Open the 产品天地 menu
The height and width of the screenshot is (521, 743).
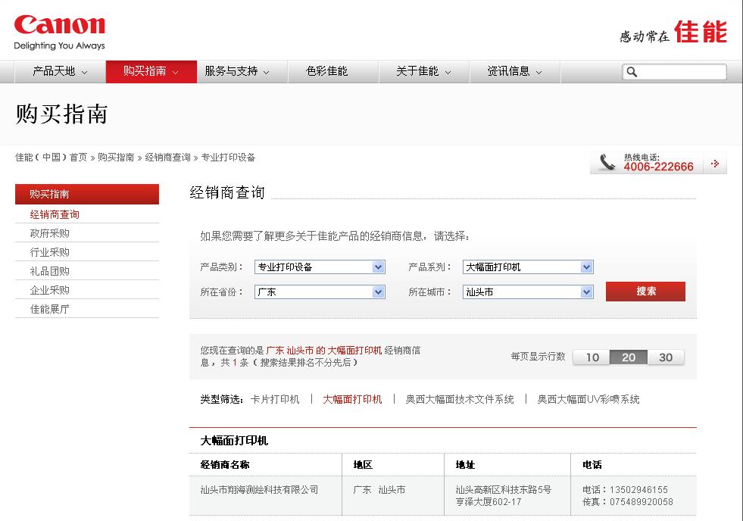[x=60, y=71]
